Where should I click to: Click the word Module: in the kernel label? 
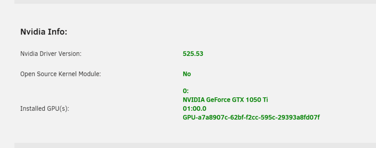pyautogui.click(x=90, y=74)
